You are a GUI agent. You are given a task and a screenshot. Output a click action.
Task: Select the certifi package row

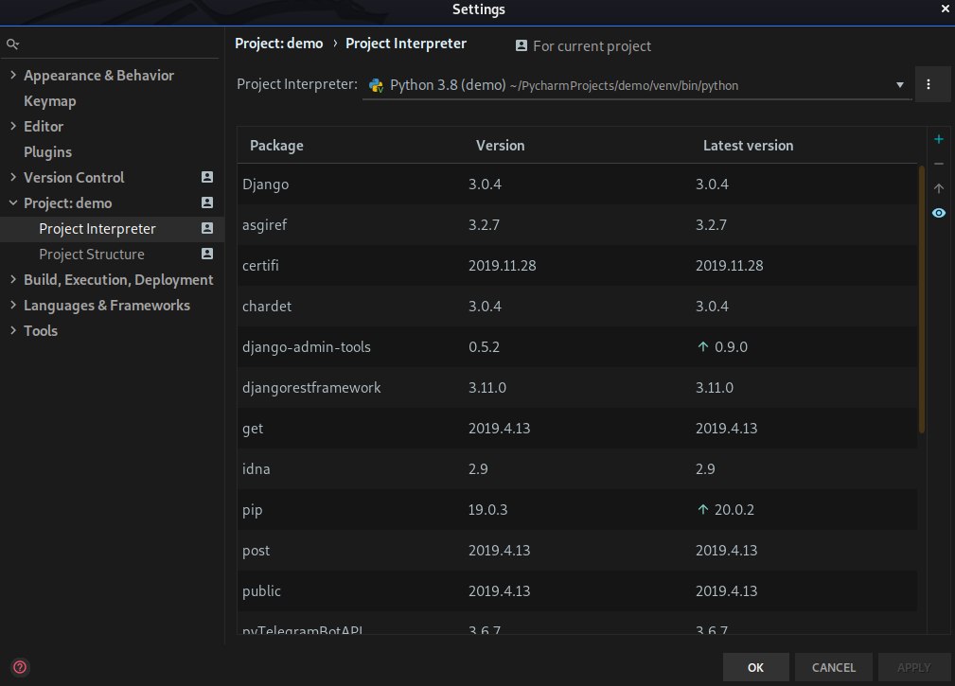(x=577, y=265)
